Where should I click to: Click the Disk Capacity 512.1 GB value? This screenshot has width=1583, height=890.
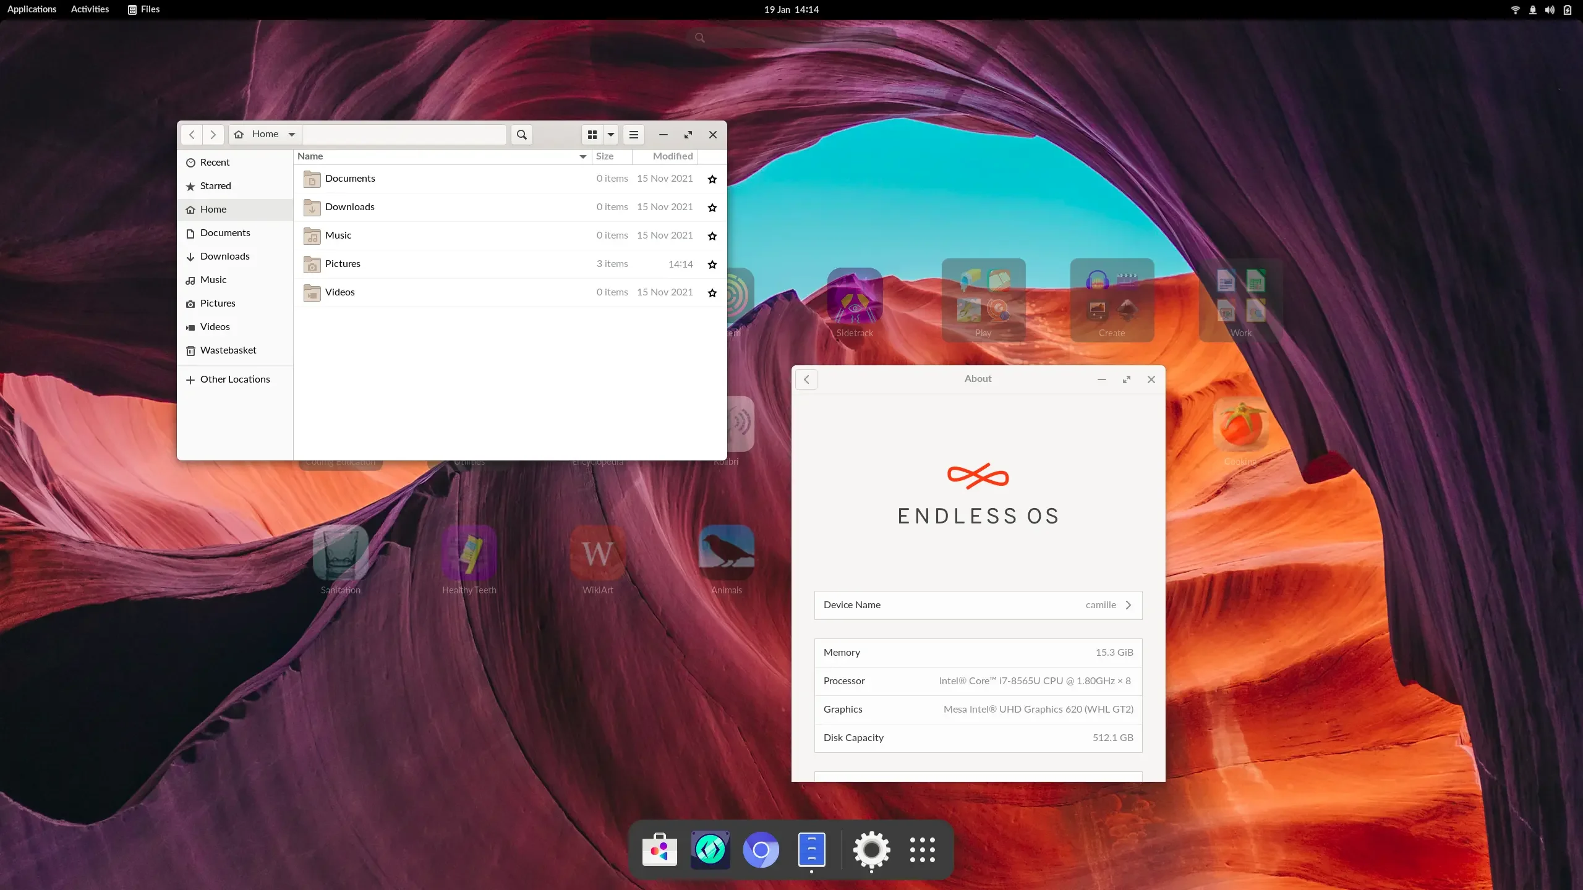(x=1112, y=738)
